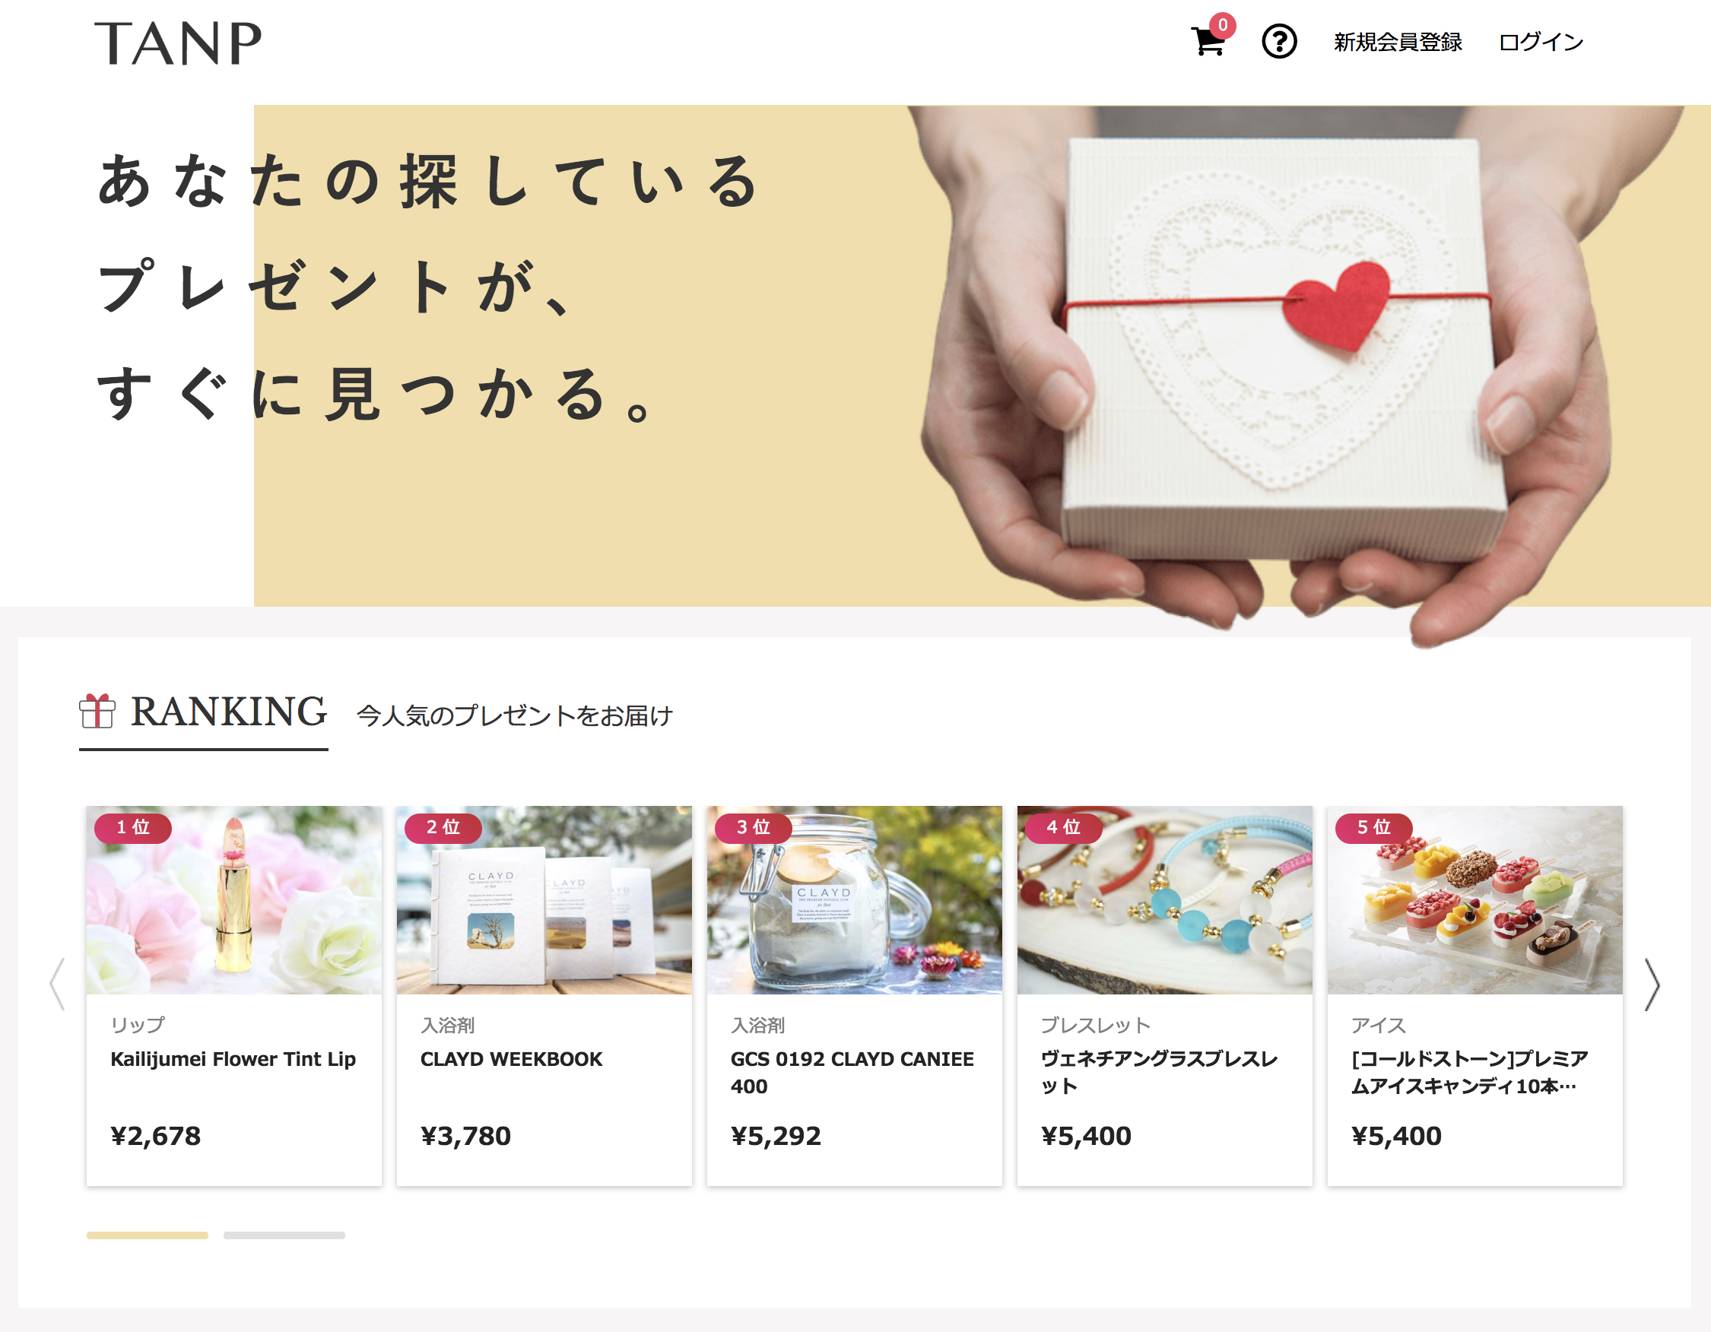Click the help question mark icon

pos(1279,42)
